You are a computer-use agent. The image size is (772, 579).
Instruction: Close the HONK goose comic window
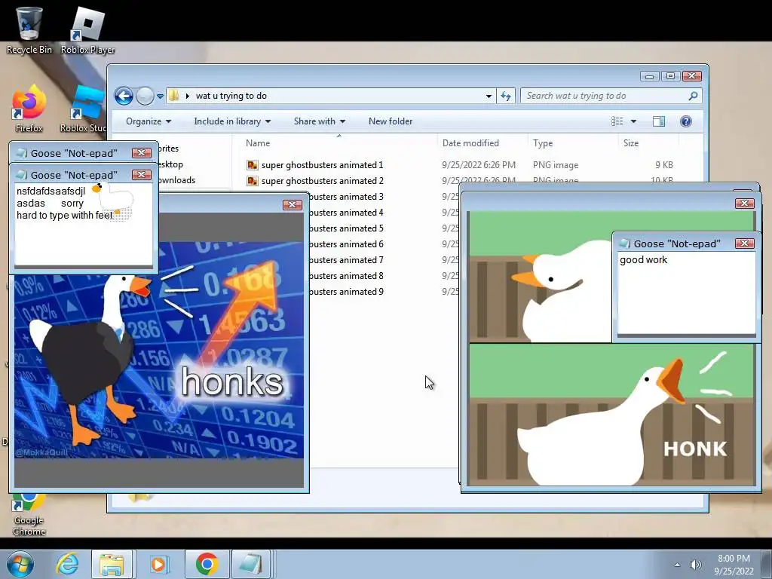[x=744, y=204]
